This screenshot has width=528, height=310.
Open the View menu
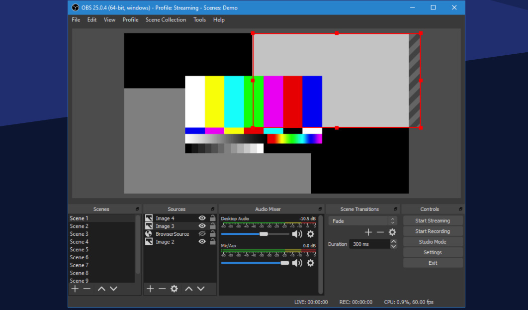(109, 20)
